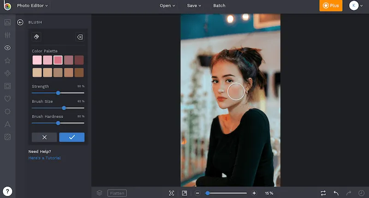The height and width of the screenshot is (198, 369).
Task: Open the Touch Up eye sidebar icon
Action: click(7, 48)
